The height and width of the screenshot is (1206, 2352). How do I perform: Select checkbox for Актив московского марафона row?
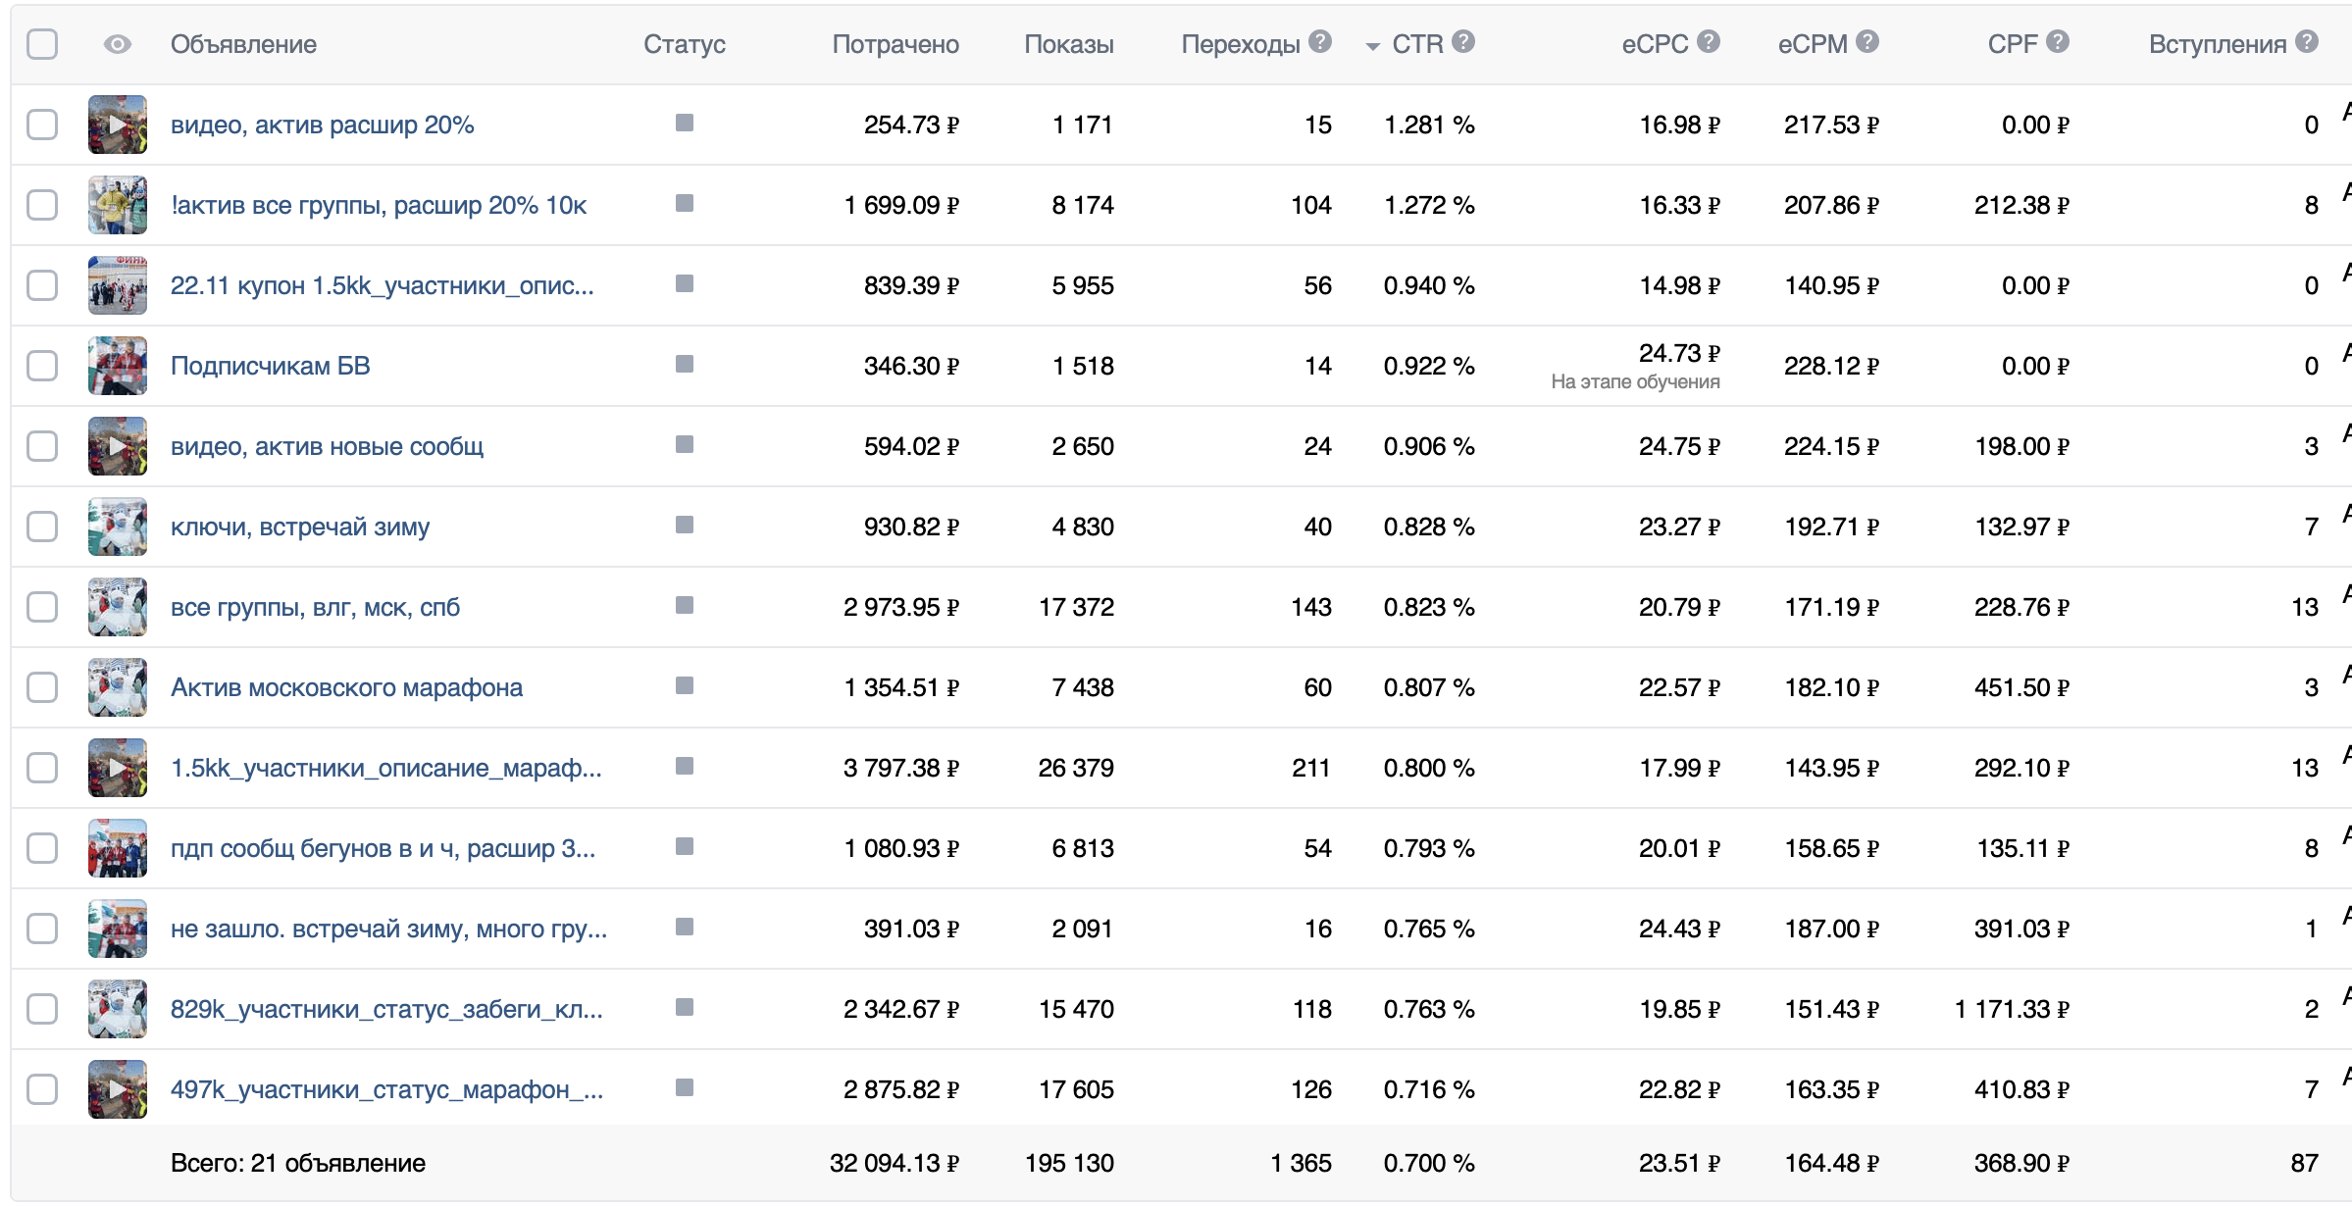coord(42,687)
